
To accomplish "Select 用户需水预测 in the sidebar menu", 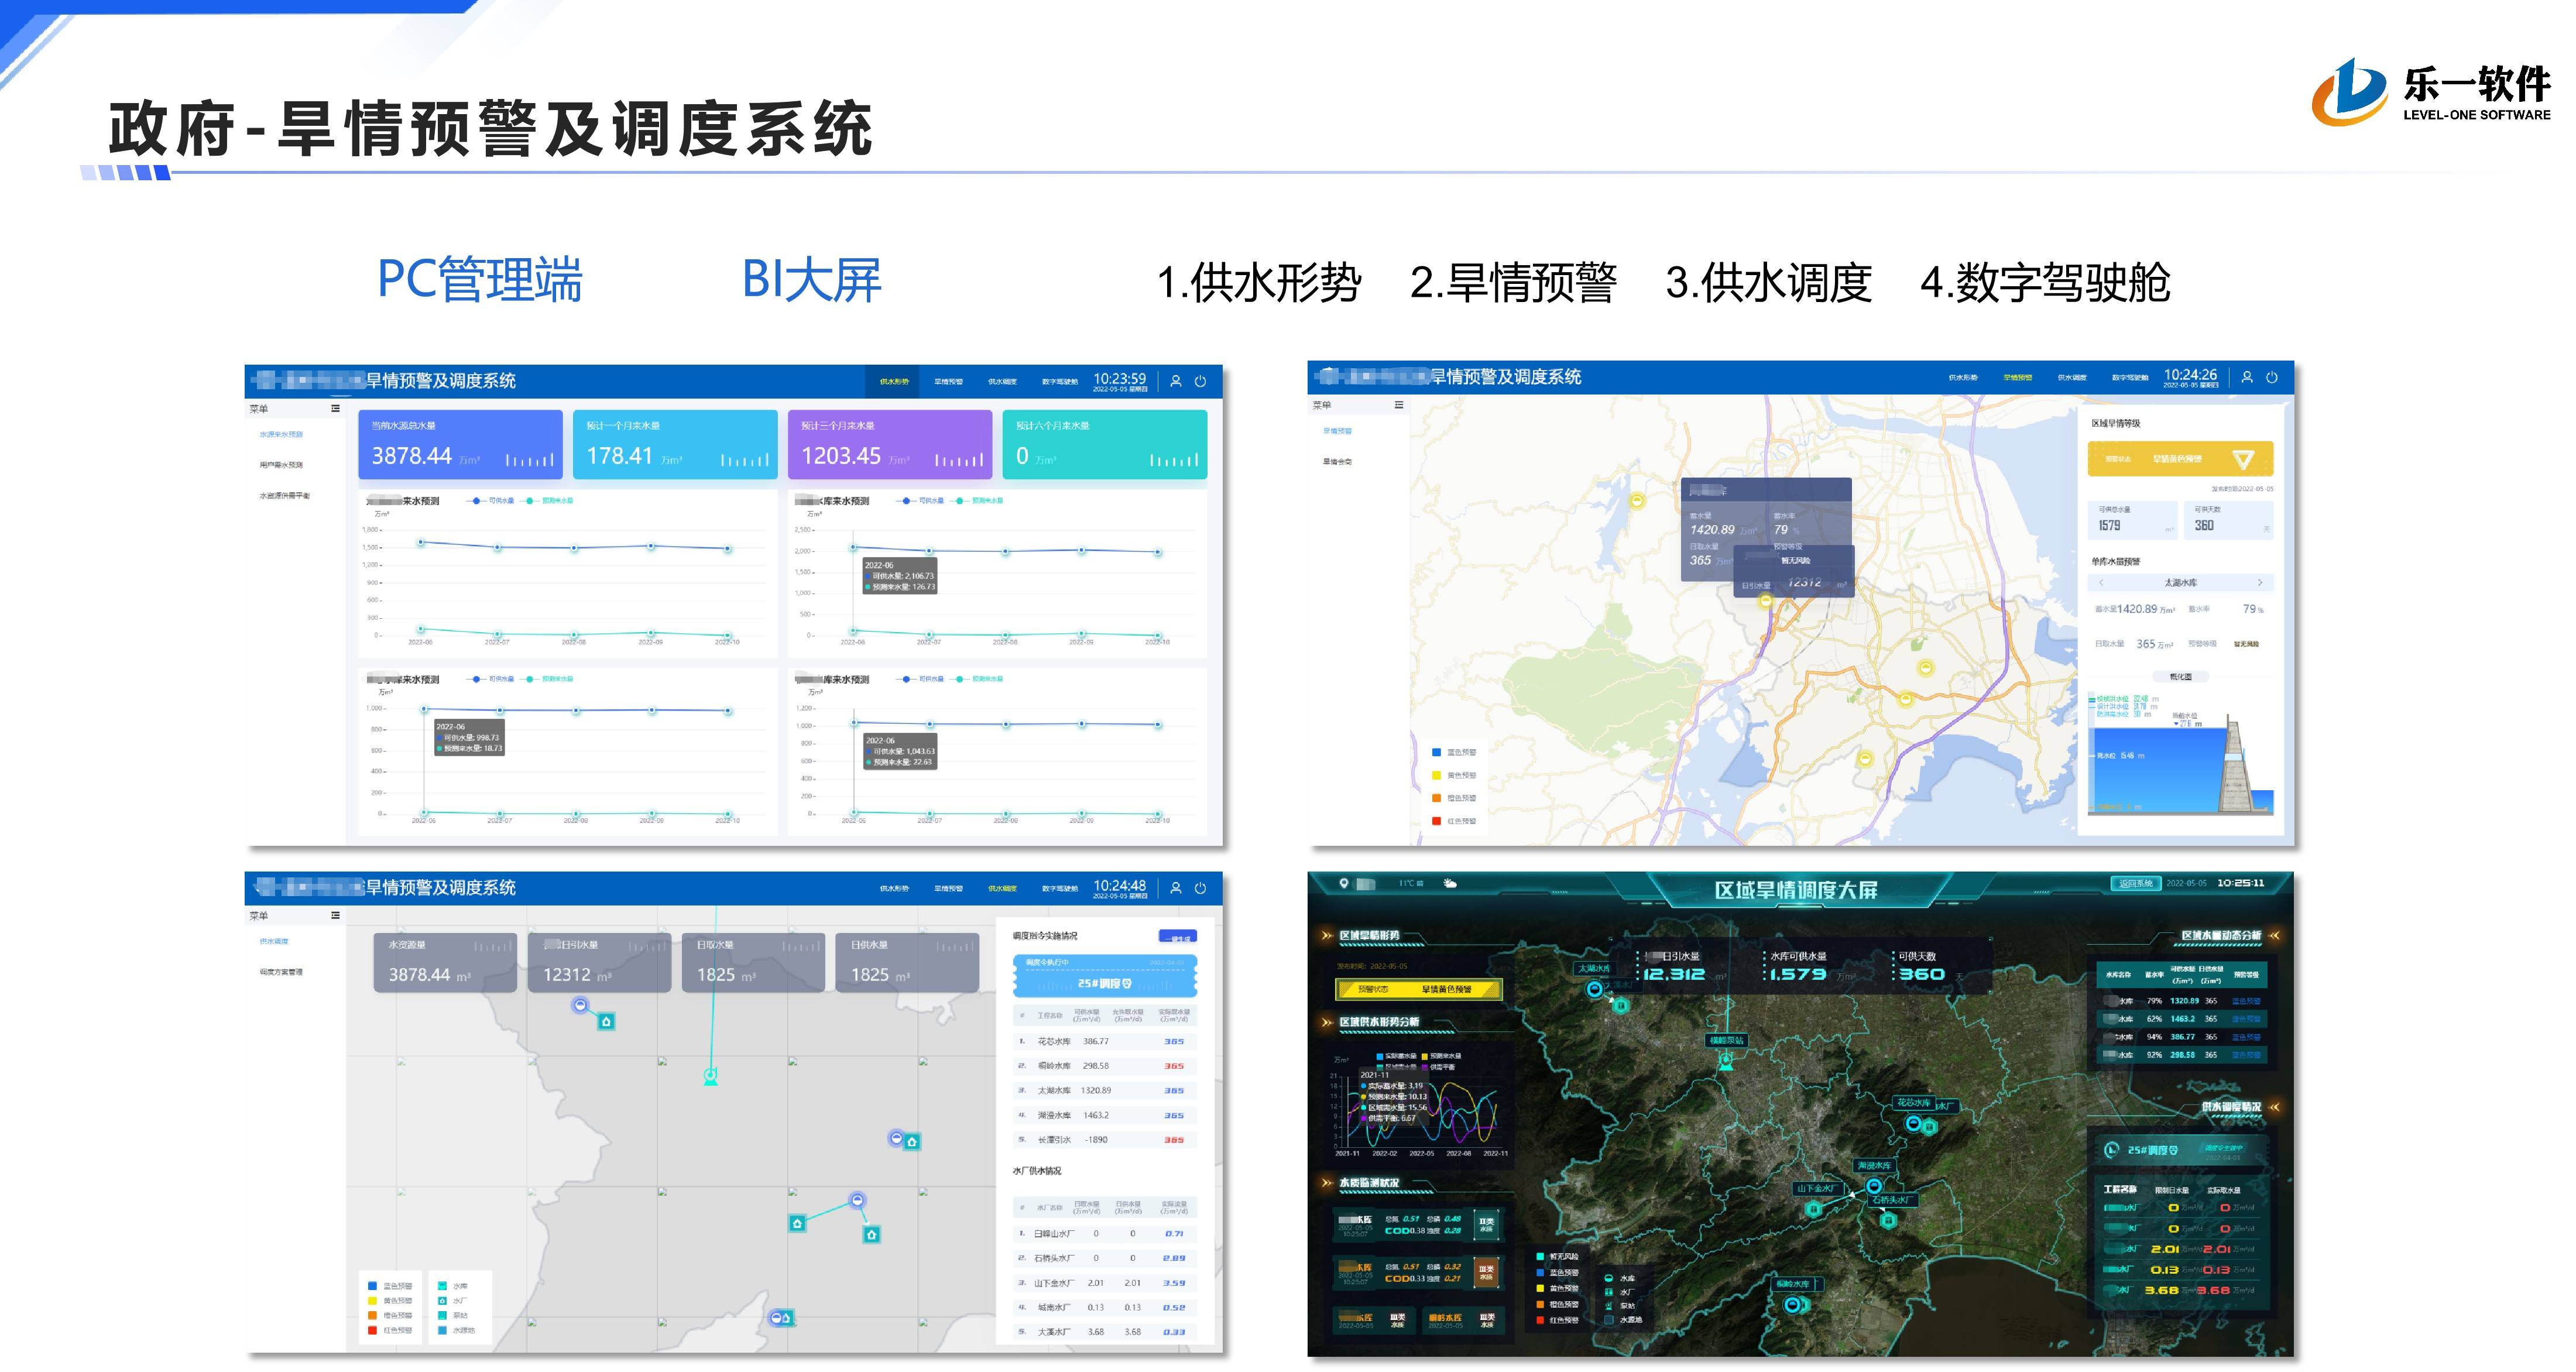I will [x=281, y=465].
